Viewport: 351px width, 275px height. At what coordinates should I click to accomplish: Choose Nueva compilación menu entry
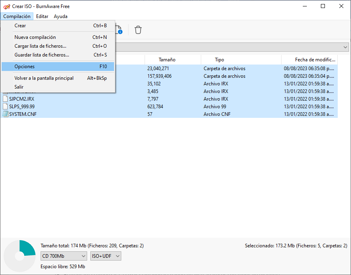58,37
